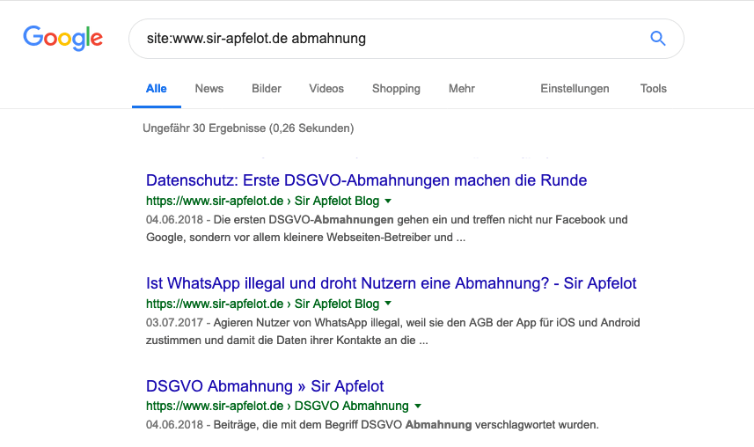Expand the arrow next to the DSGVO Abmahnung breadcrumb

(418, 407)
